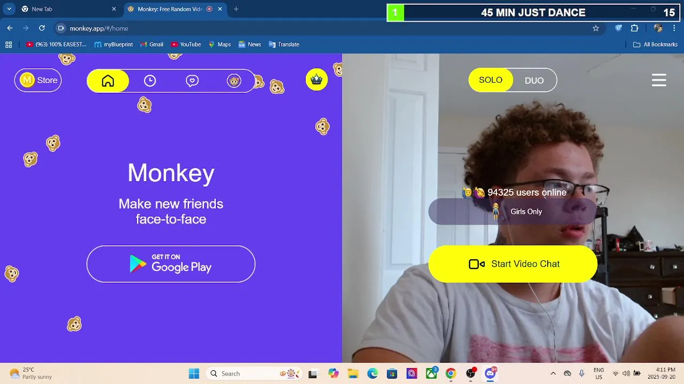Open the News bookmark

250,45
